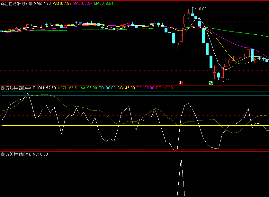Click the DD: 80.00 value
The width and height of the screenshot is (269, 197).
point(145,88)
